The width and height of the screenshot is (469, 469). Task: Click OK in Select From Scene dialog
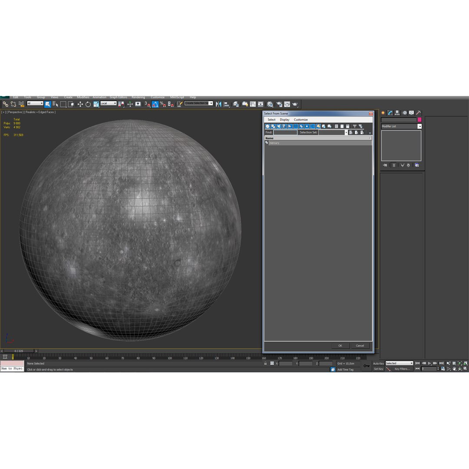(340, 346)
